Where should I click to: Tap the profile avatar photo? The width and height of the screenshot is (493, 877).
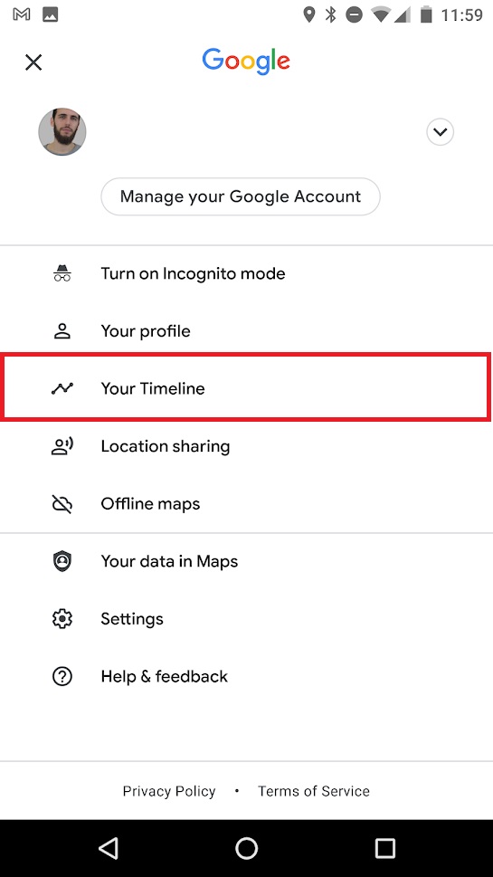point(62,132)
